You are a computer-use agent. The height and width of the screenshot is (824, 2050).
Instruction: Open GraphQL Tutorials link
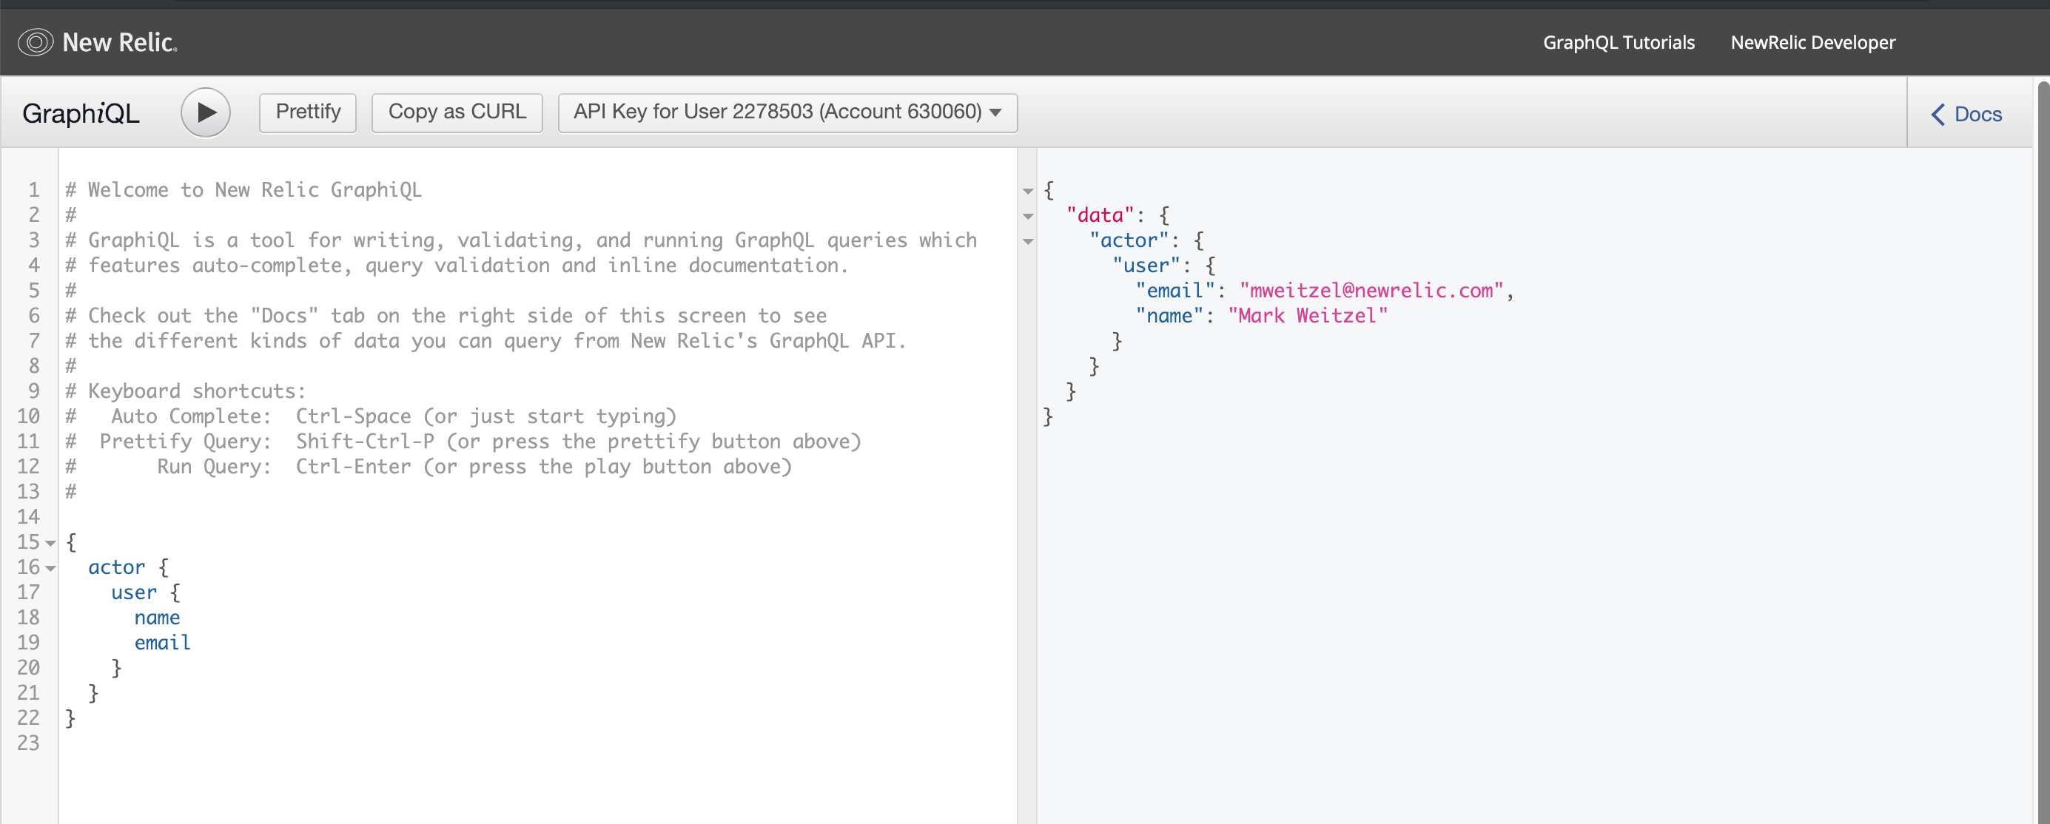1618,43
